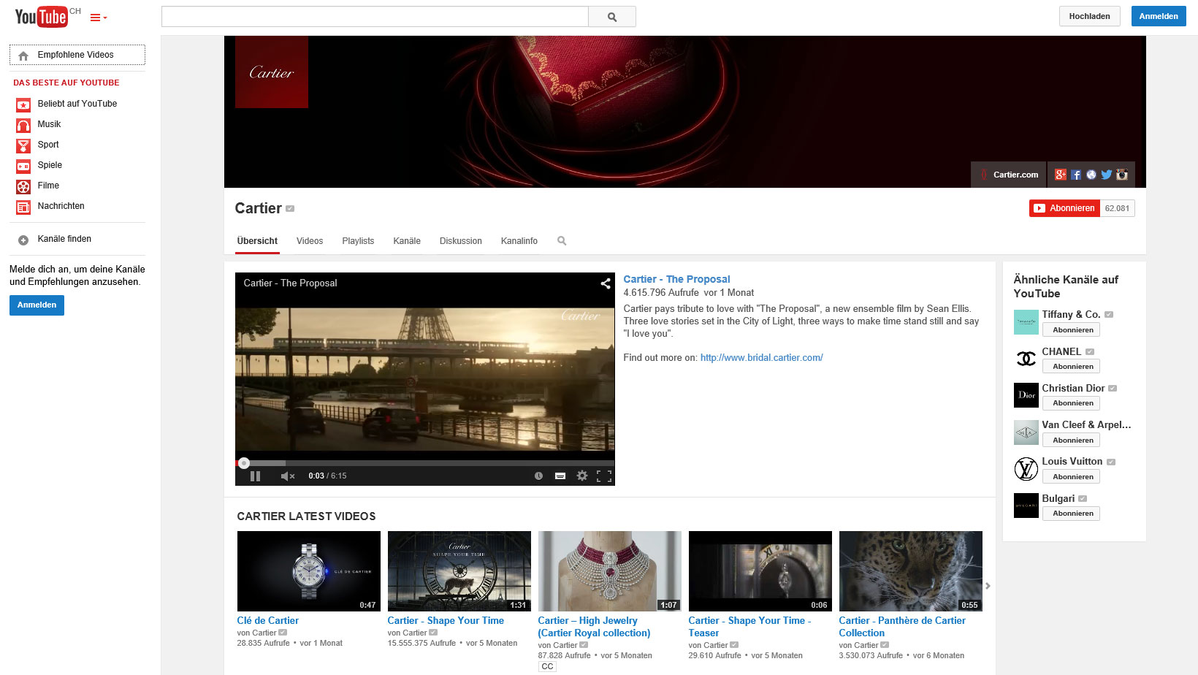This screenshot has height=675, width=1198.
Task: Open player settings gear
Action: [x=582, y=476]
